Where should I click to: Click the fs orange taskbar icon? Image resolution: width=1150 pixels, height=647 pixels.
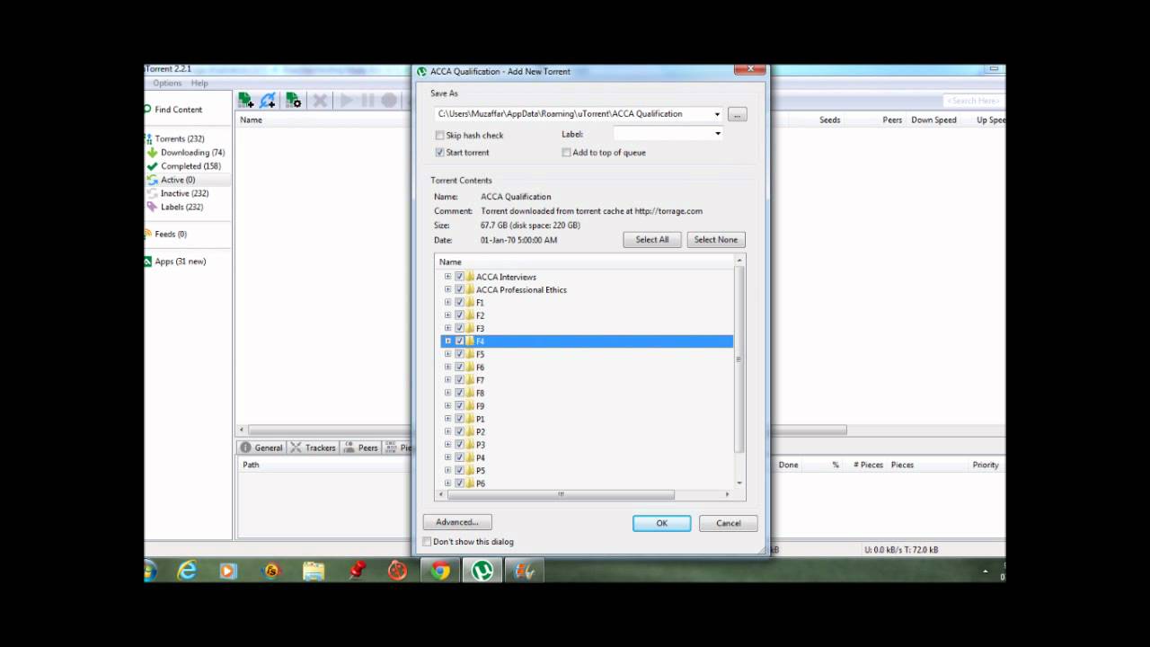pyautogui.click(x=271, y=571)
